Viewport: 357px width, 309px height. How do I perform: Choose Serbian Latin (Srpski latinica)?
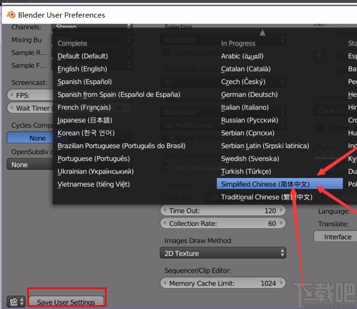pyautogui.click(x=265, y=146)
